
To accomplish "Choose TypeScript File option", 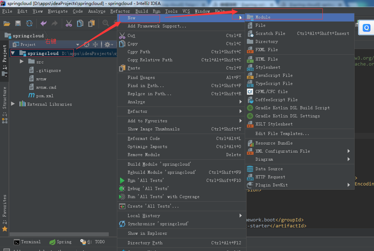I will [x=299, y=83].
